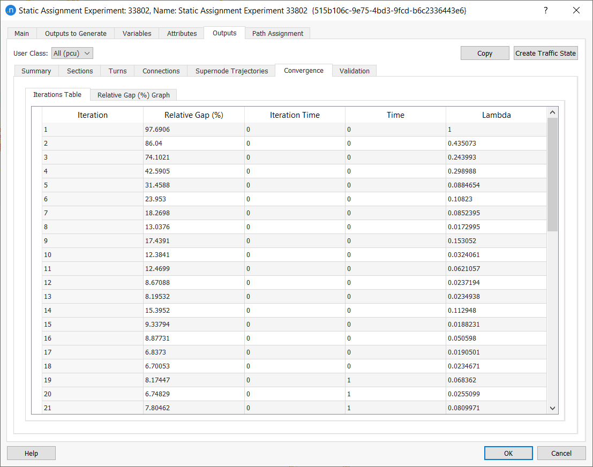This screenshot has height=467, width=593.
Task: Select the Variables tab
Action: point(137,33)
